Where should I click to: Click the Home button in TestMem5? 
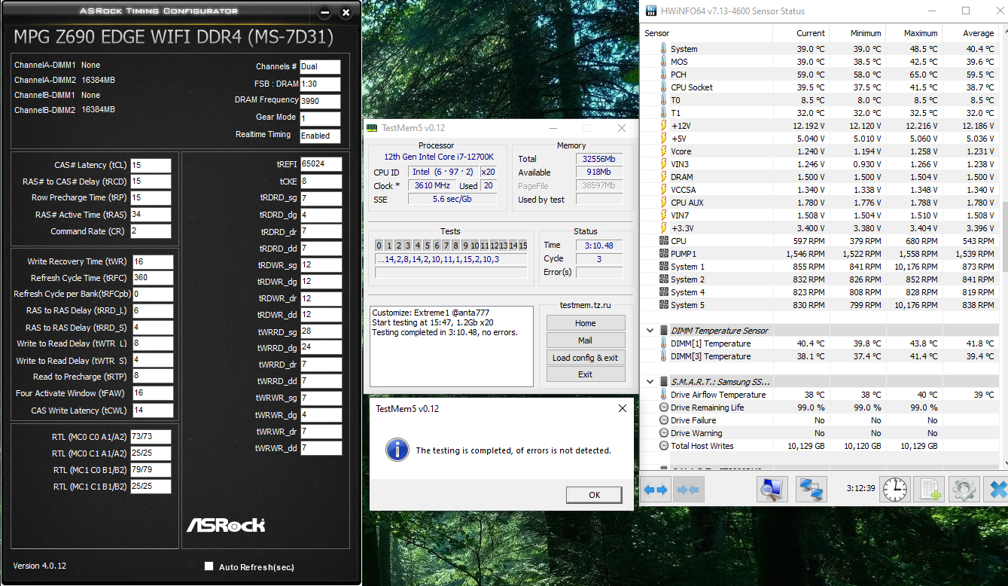pos(586,323)
